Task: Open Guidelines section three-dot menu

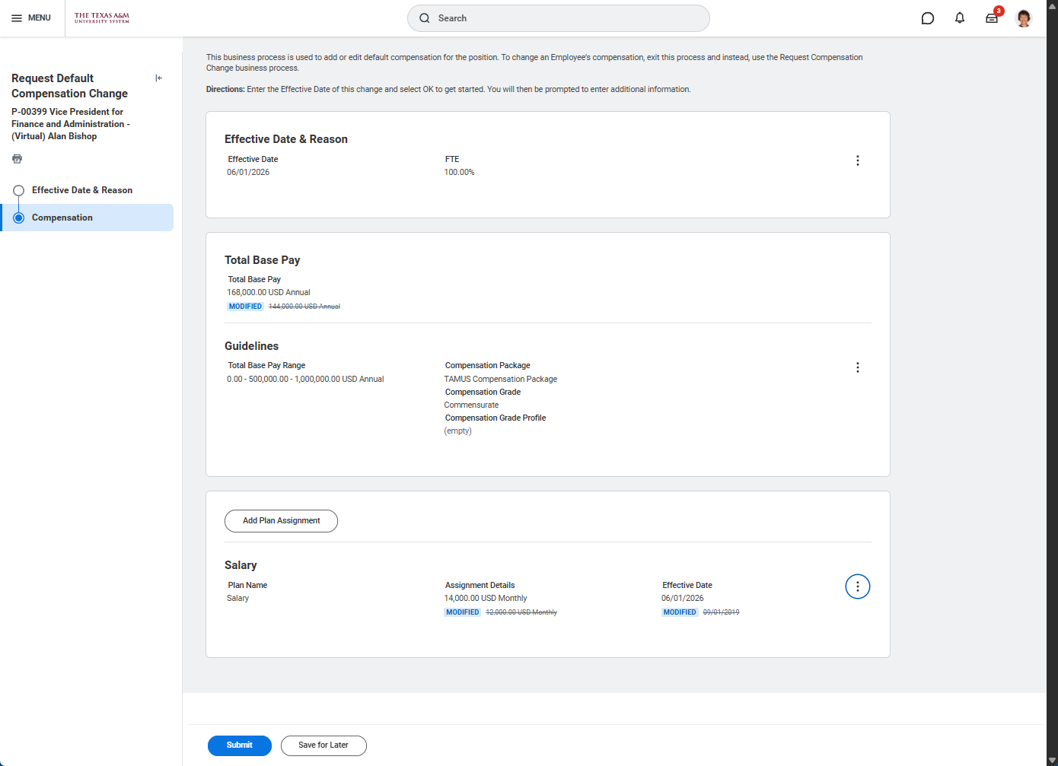Action: (857, 367)
